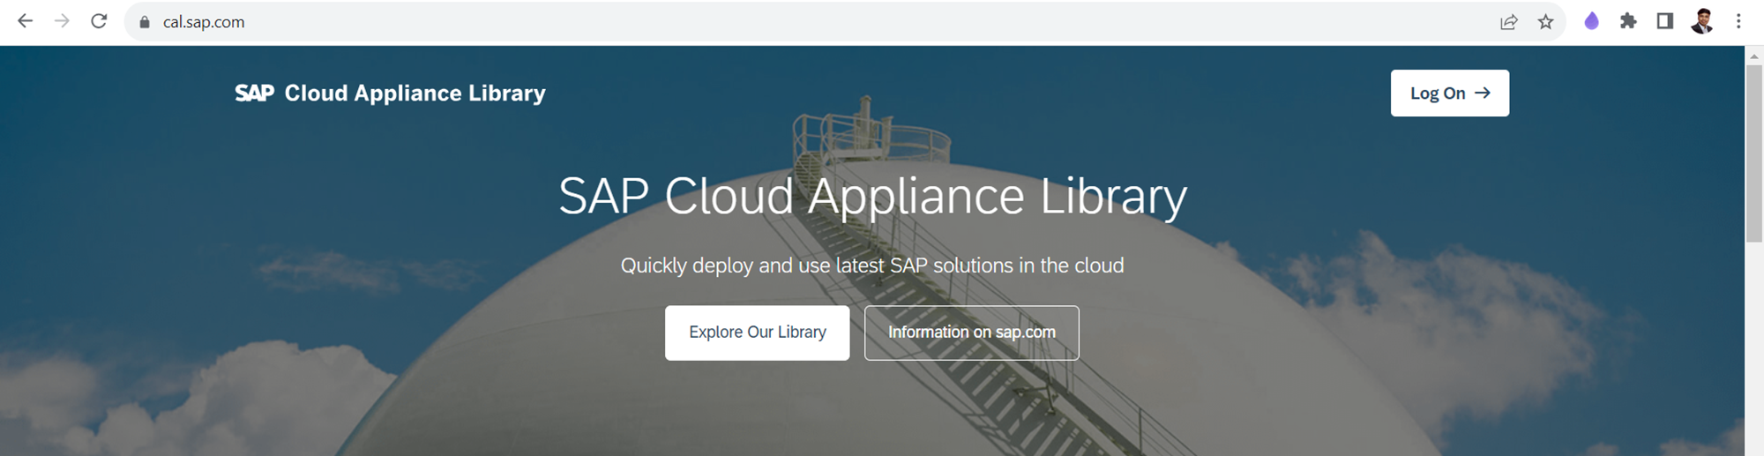Open the Chrome profile avatar

[1701, 21]
